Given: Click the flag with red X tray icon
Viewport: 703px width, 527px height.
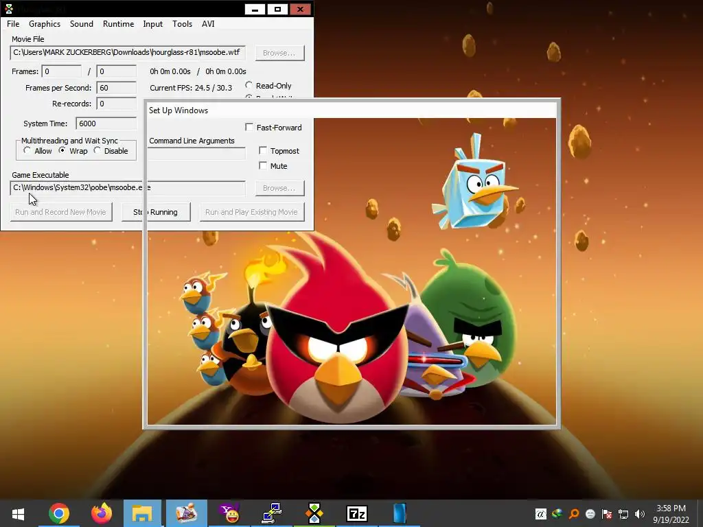Looking at the screenshot, I should point(607,514).
